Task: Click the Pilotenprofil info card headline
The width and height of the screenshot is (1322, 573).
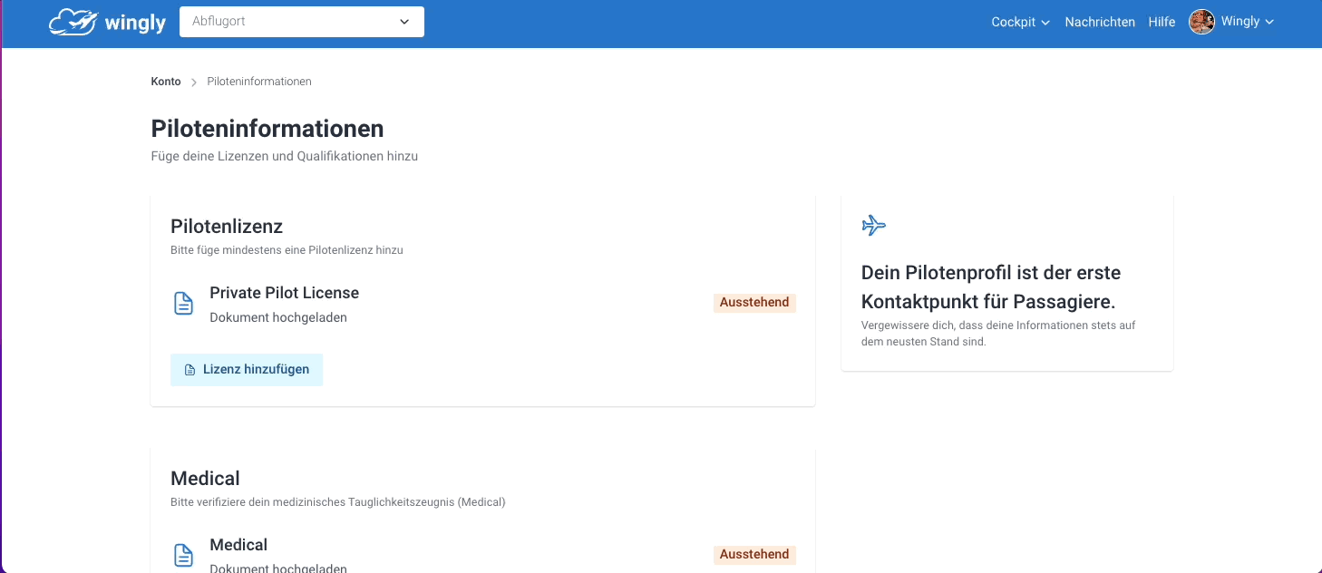Action: (x=991, y=287)
